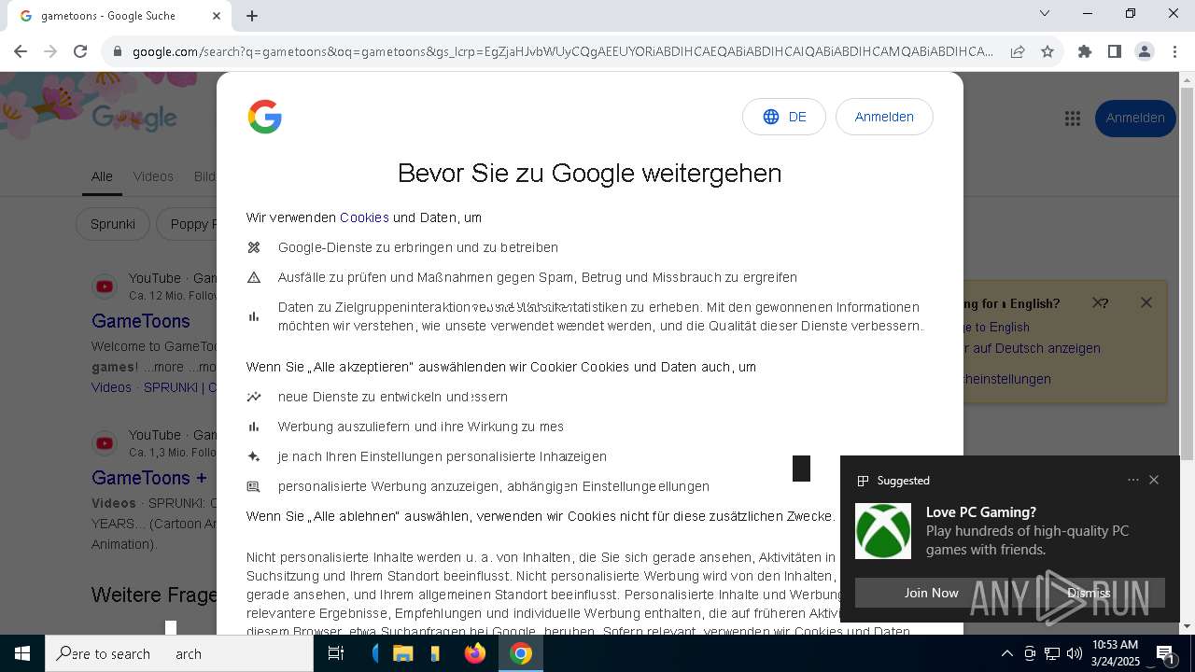Dismiss the Xbox suggested notification
1195x672 pixels.
[1089, 593]
